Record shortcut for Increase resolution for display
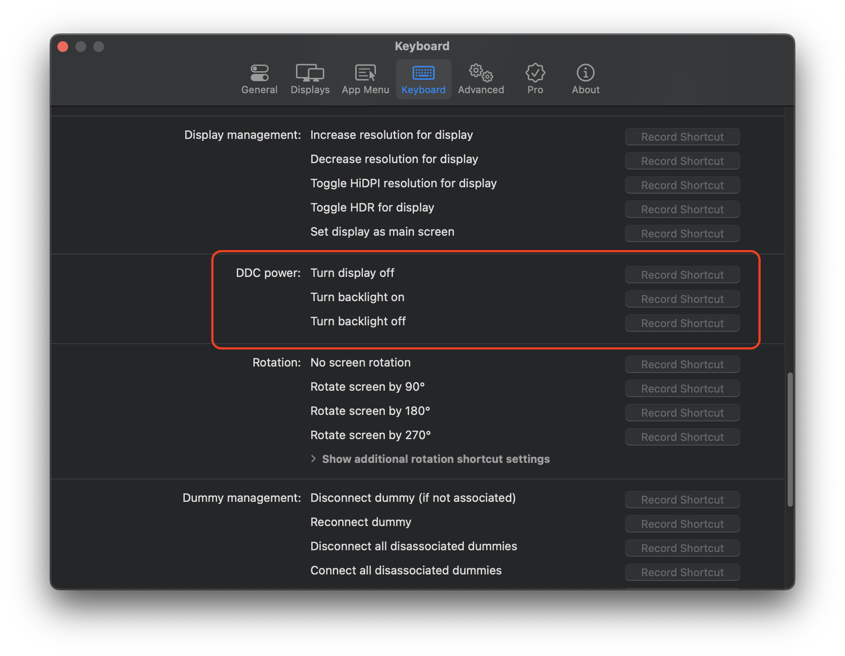This screenshot has width=845, height=656. (682, 137)
